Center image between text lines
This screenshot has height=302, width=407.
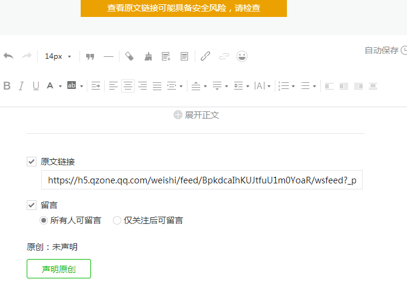[x=373, y=86]
